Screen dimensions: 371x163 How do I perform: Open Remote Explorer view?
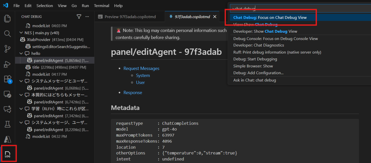click(x=7, y=94)
